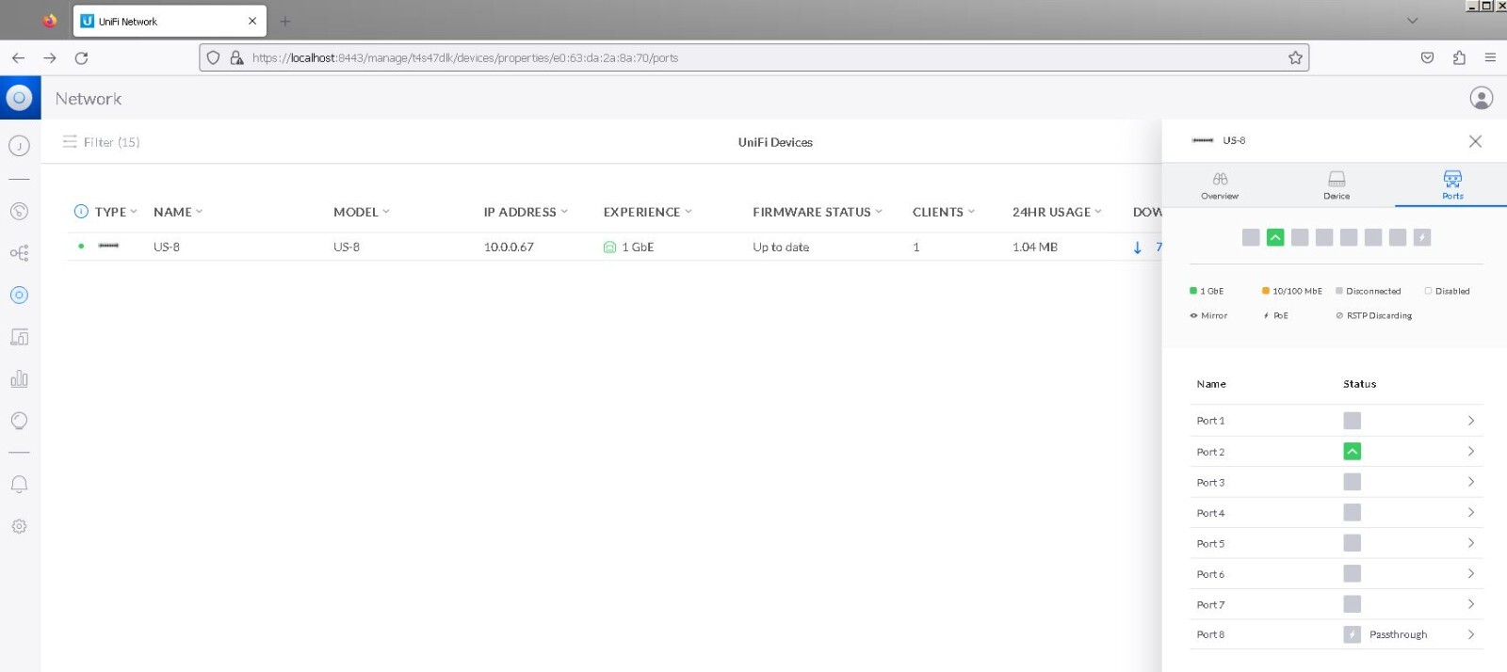Click the blue download arrow in the US-8 row
This screenshot has width=1507, height=672.
click(1138, 248)
